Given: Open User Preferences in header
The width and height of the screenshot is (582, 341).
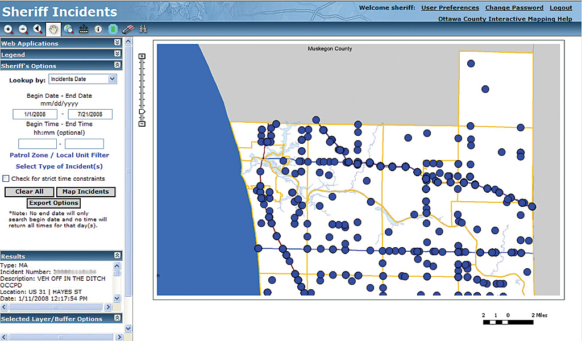Looking at the screenshot, I should point(450,8).
